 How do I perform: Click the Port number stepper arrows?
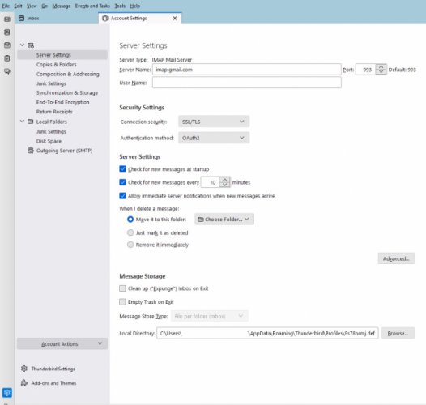click(381, 70)
